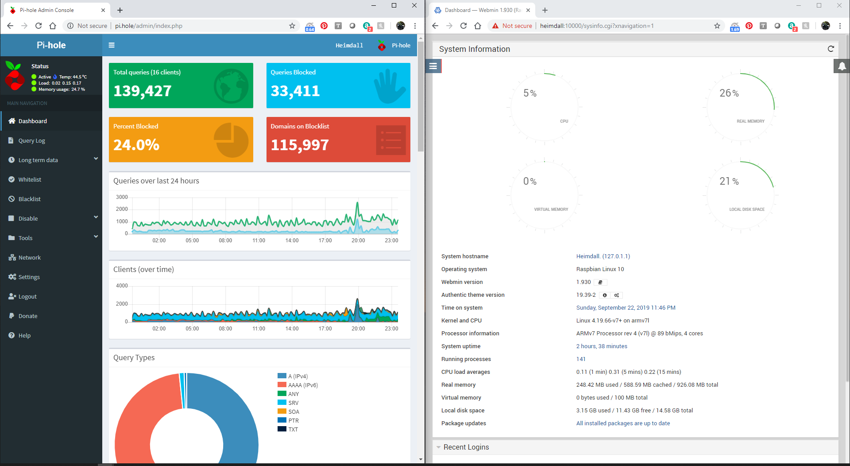850x466 pixels.
Task: Open new tab in Pi-hole browser window
Action: tap(120, 10)
